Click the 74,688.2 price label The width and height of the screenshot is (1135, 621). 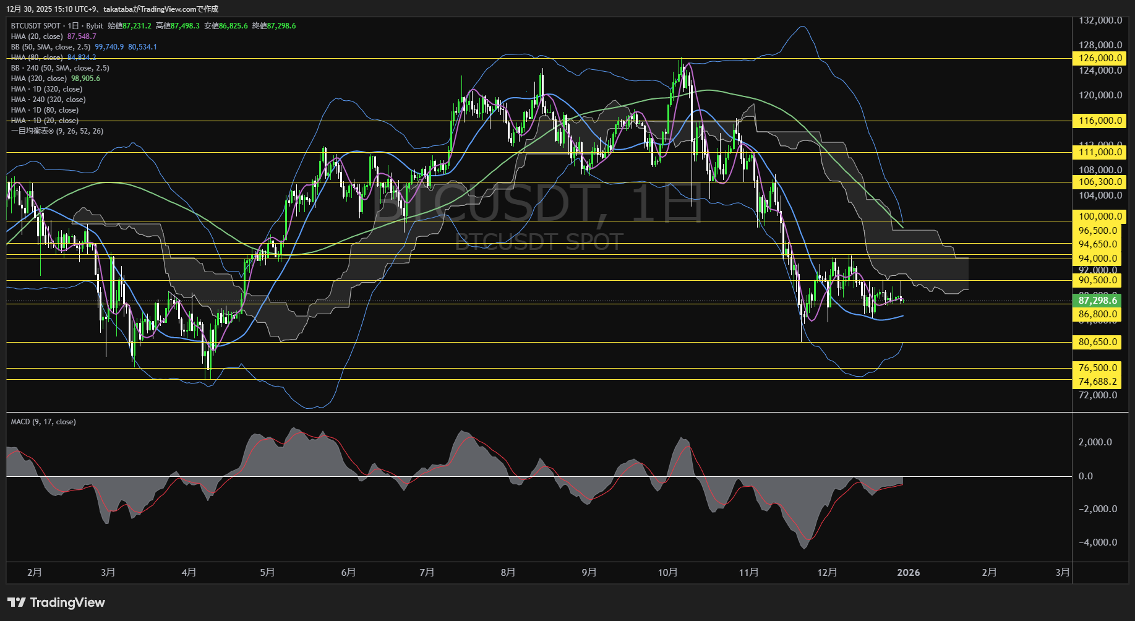pyautogui.click(x=1098, y=382)
